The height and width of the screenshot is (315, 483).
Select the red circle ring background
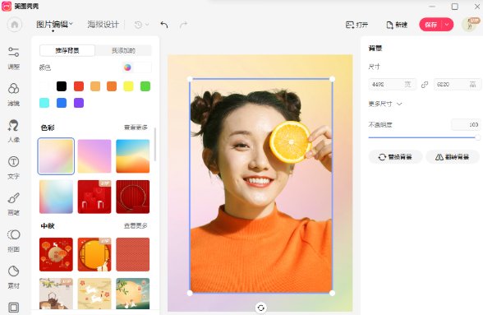click(133, 197)
